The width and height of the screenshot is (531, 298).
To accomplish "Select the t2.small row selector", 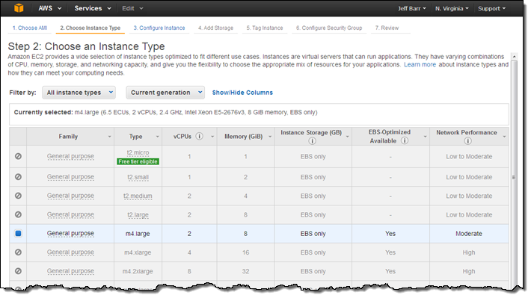I will [x=18, y=176].
